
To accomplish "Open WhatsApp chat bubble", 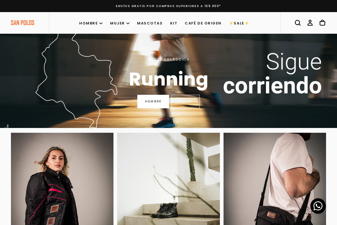I will 318,206.
